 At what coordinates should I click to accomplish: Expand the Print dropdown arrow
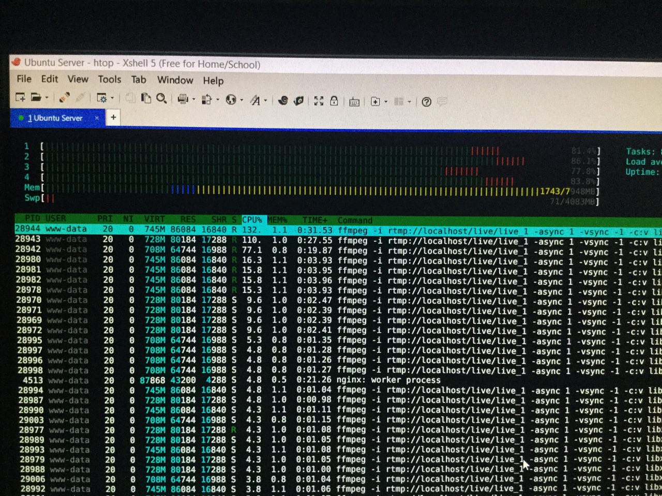point(193,99)
